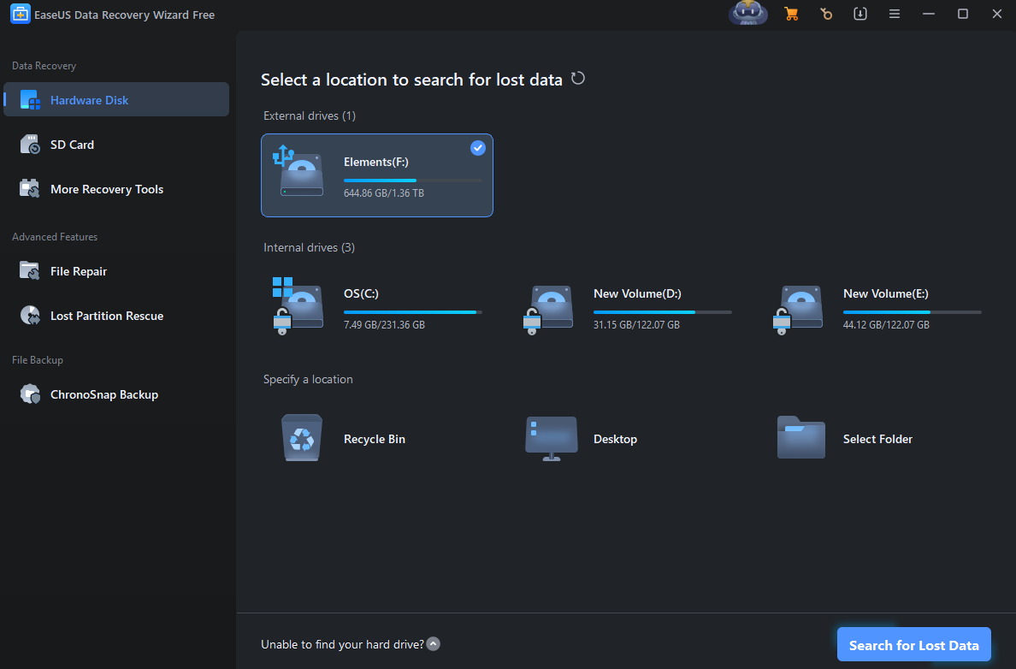
Task: Switch to the Hardware Disk section
Action: point(87,99)
